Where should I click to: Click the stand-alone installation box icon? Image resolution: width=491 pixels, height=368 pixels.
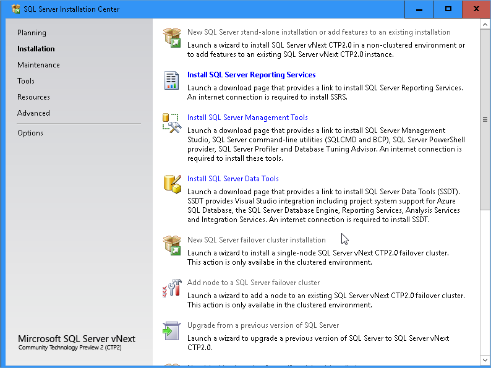point(172,37)
